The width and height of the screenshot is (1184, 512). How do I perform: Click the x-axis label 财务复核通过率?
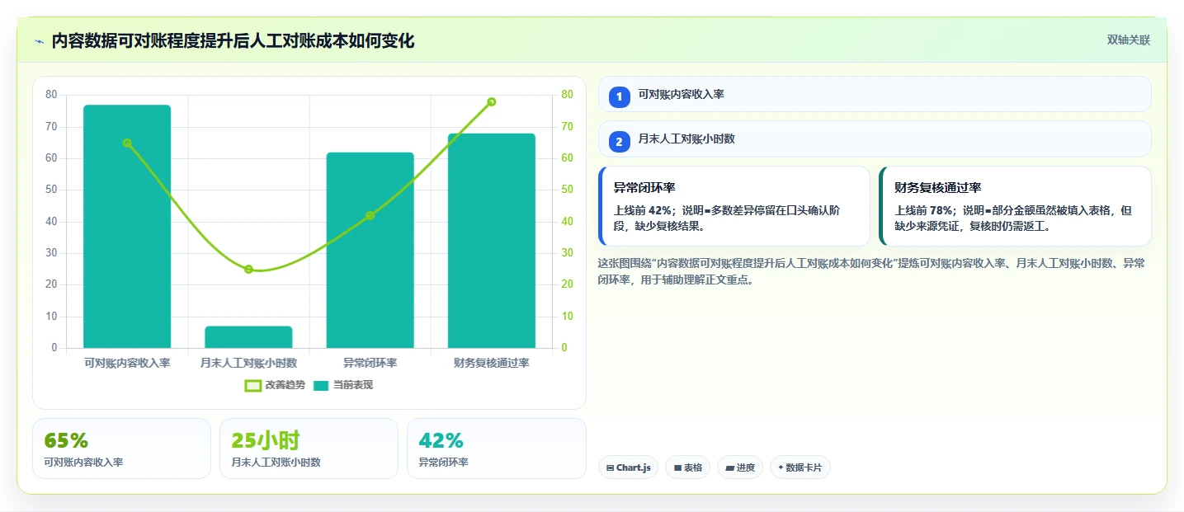(x=492, y=363)
